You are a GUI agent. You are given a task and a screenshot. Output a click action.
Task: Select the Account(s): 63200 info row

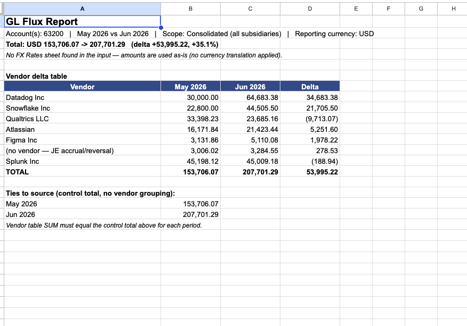tap(190, 34)
